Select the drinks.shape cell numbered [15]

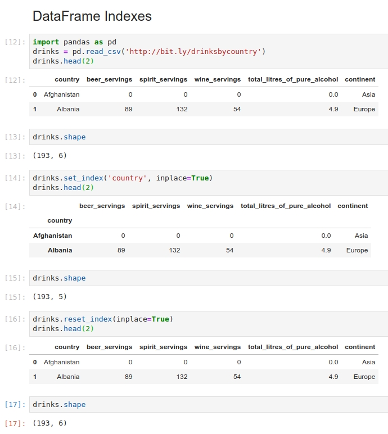209,278
